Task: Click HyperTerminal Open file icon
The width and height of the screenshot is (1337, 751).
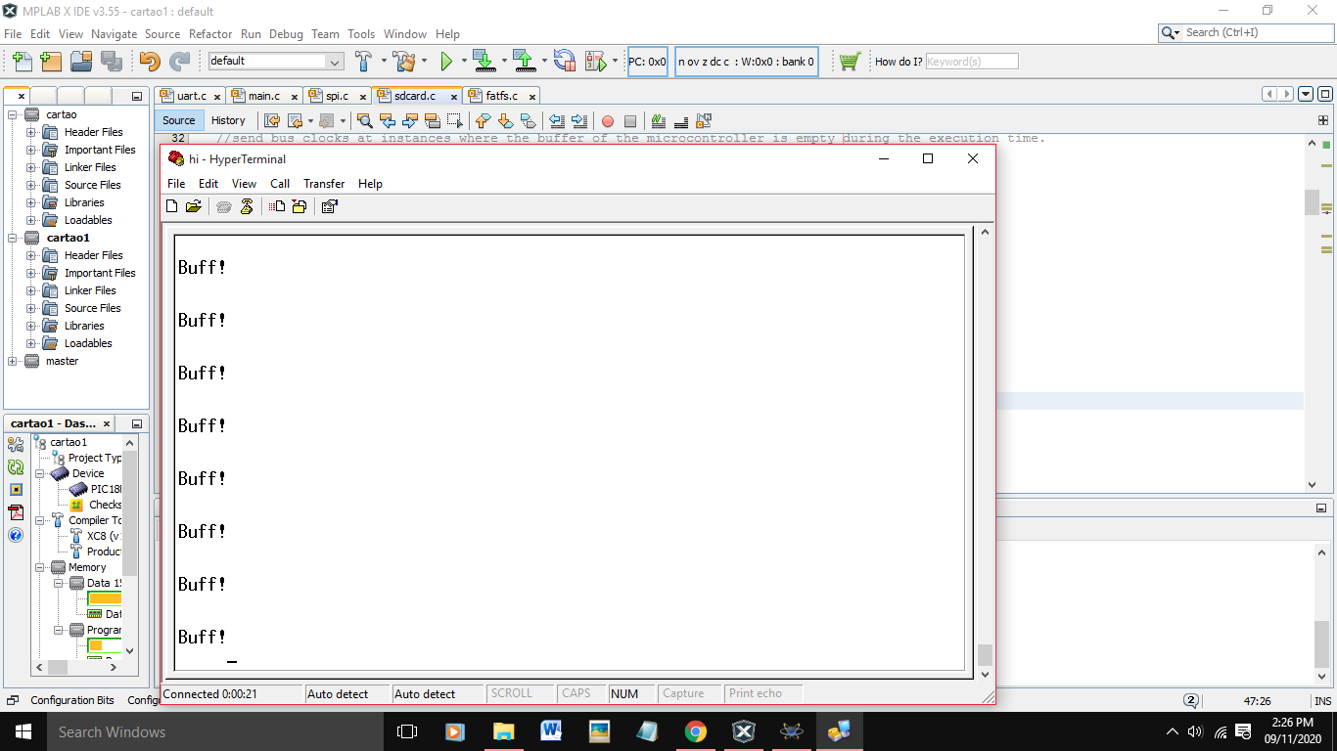Action: [194, 206]
